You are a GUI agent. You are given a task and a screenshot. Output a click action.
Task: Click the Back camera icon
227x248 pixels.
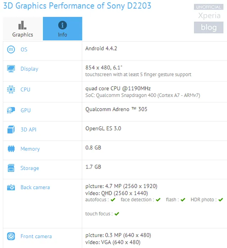[x=11, y=187]
